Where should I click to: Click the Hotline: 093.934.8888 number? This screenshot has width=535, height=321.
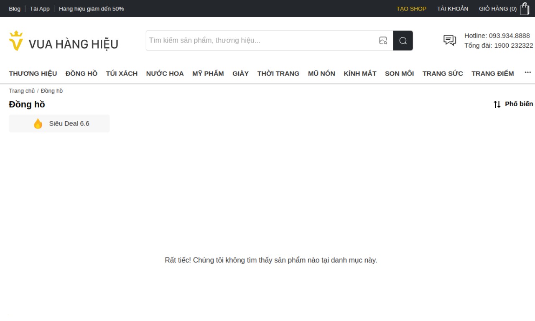(x=497, y=36)
